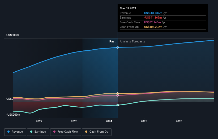Click the Analysts Forecasts label
This screenshot has height=139, width=218.
pos(132,42)
